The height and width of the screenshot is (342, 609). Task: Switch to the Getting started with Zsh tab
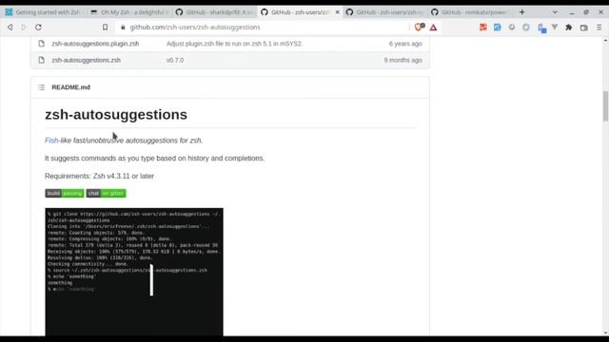[44, 12]
